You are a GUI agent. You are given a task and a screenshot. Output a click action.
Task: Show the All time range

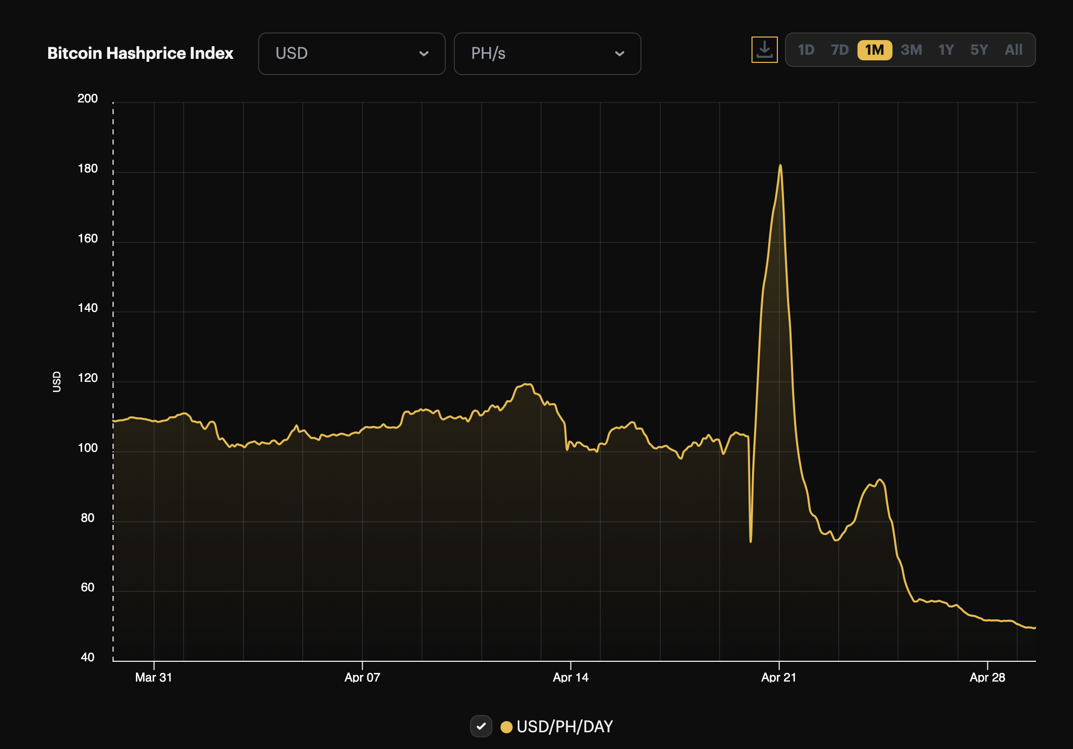[x=1013, y=50]
